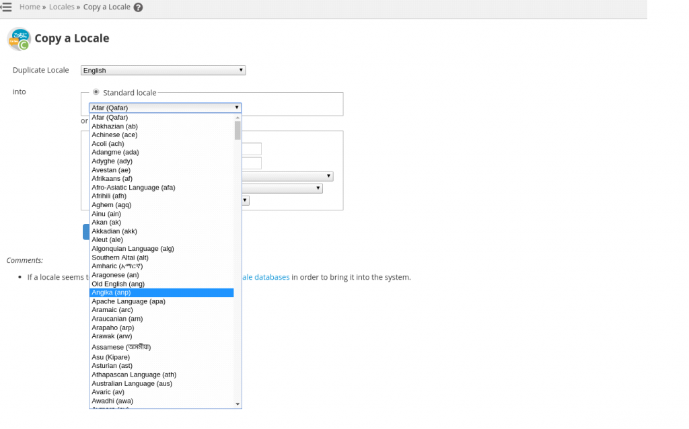Click the help question mark icon

coord(138,7)
